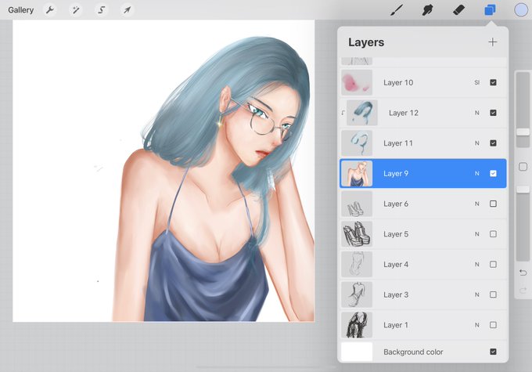Open blend mode N for Layer 5

[476, 233]
